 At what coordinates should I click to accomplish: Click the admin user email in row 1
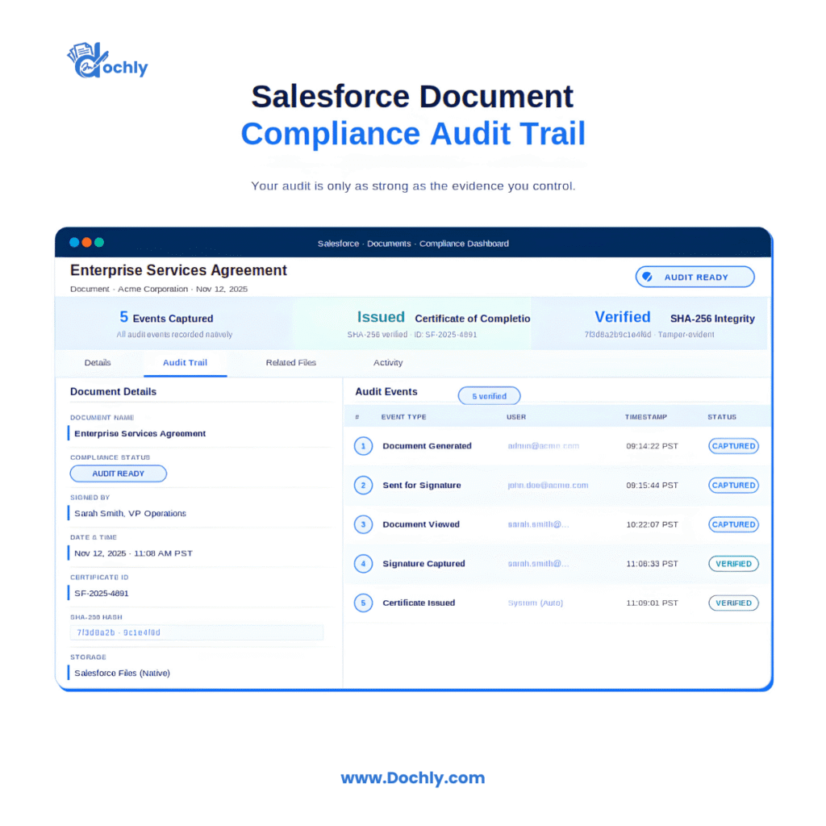543,446
